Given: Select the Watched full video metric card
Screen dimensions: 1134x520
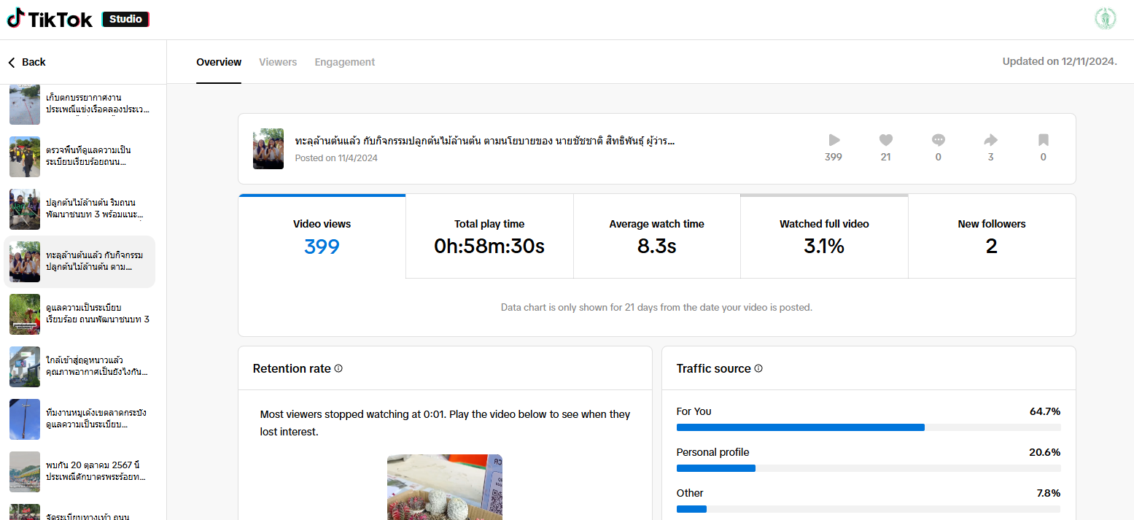Looking at the screenshot, I should point(824,237).
